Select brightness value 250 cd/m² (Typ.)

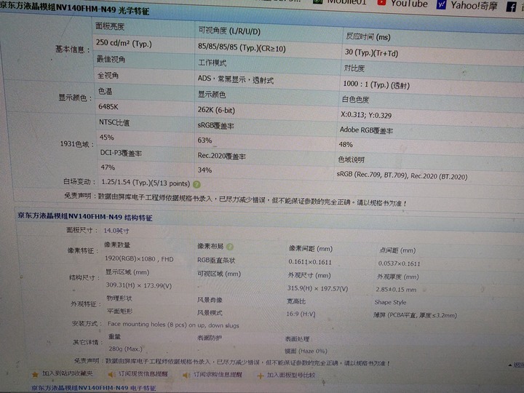click(124, 44)
